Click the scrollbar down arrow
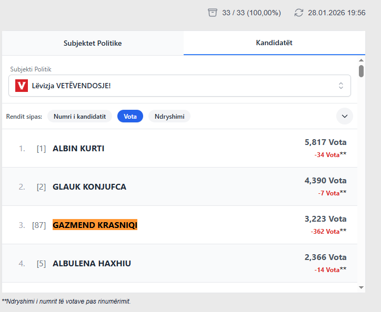 (x=361, y=287)
